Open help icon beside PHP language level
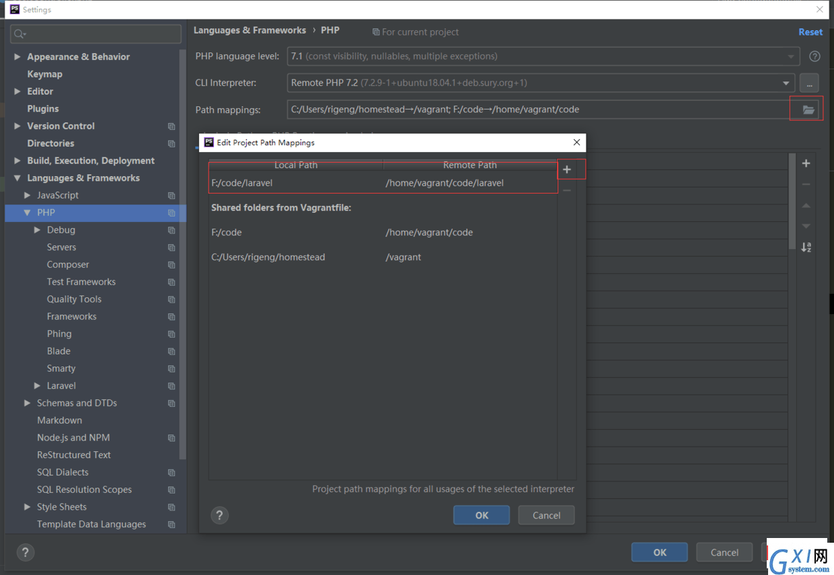This screenshot has width=834, height=575. pos(814,56)
